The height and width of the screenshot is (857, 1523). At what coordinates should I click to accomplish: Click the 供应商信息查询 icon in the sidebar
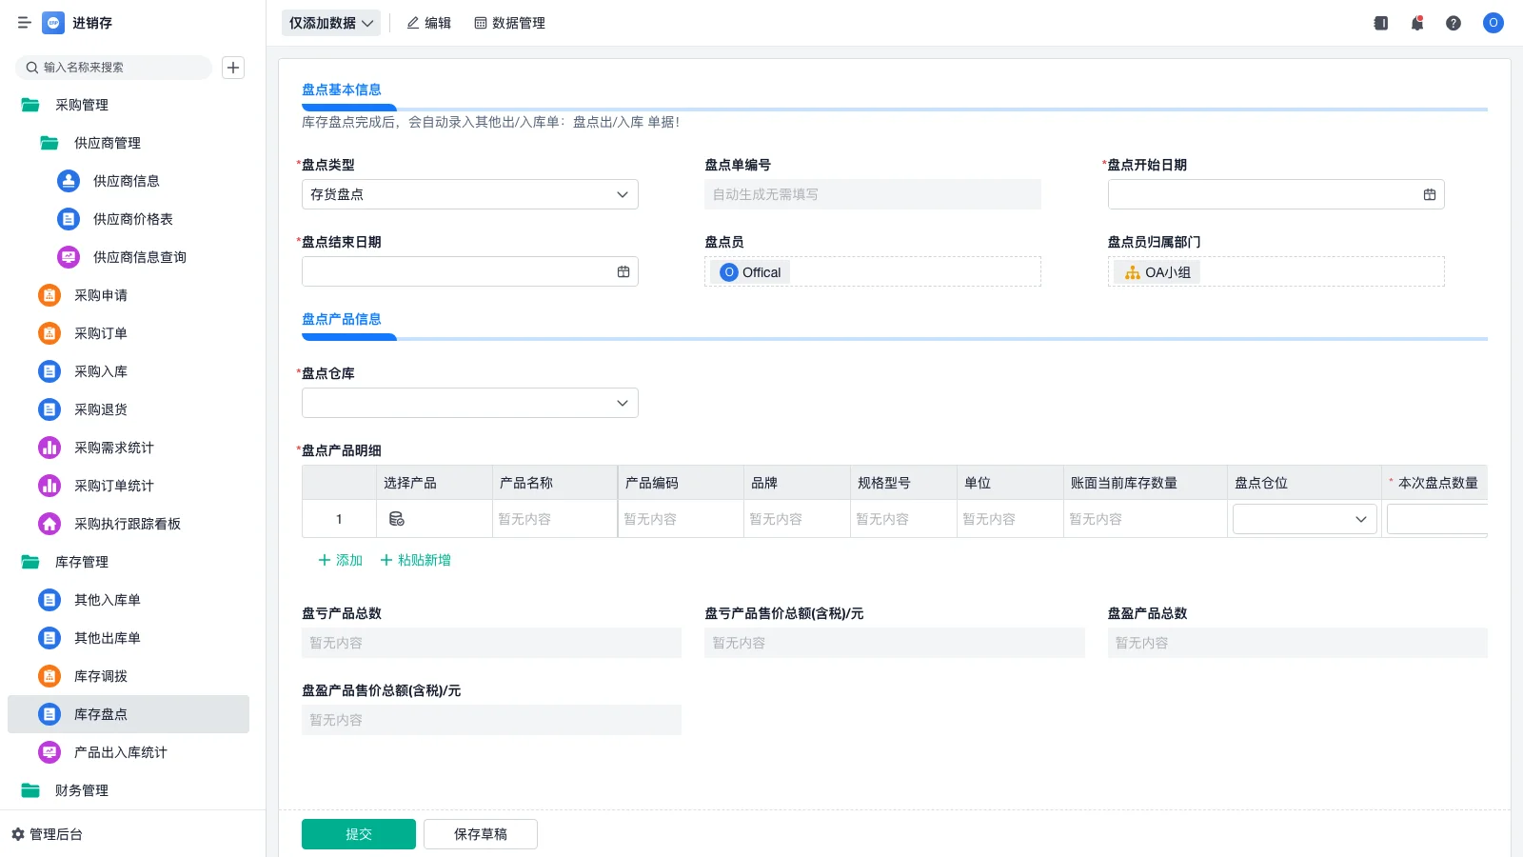[x=69, y=257]
